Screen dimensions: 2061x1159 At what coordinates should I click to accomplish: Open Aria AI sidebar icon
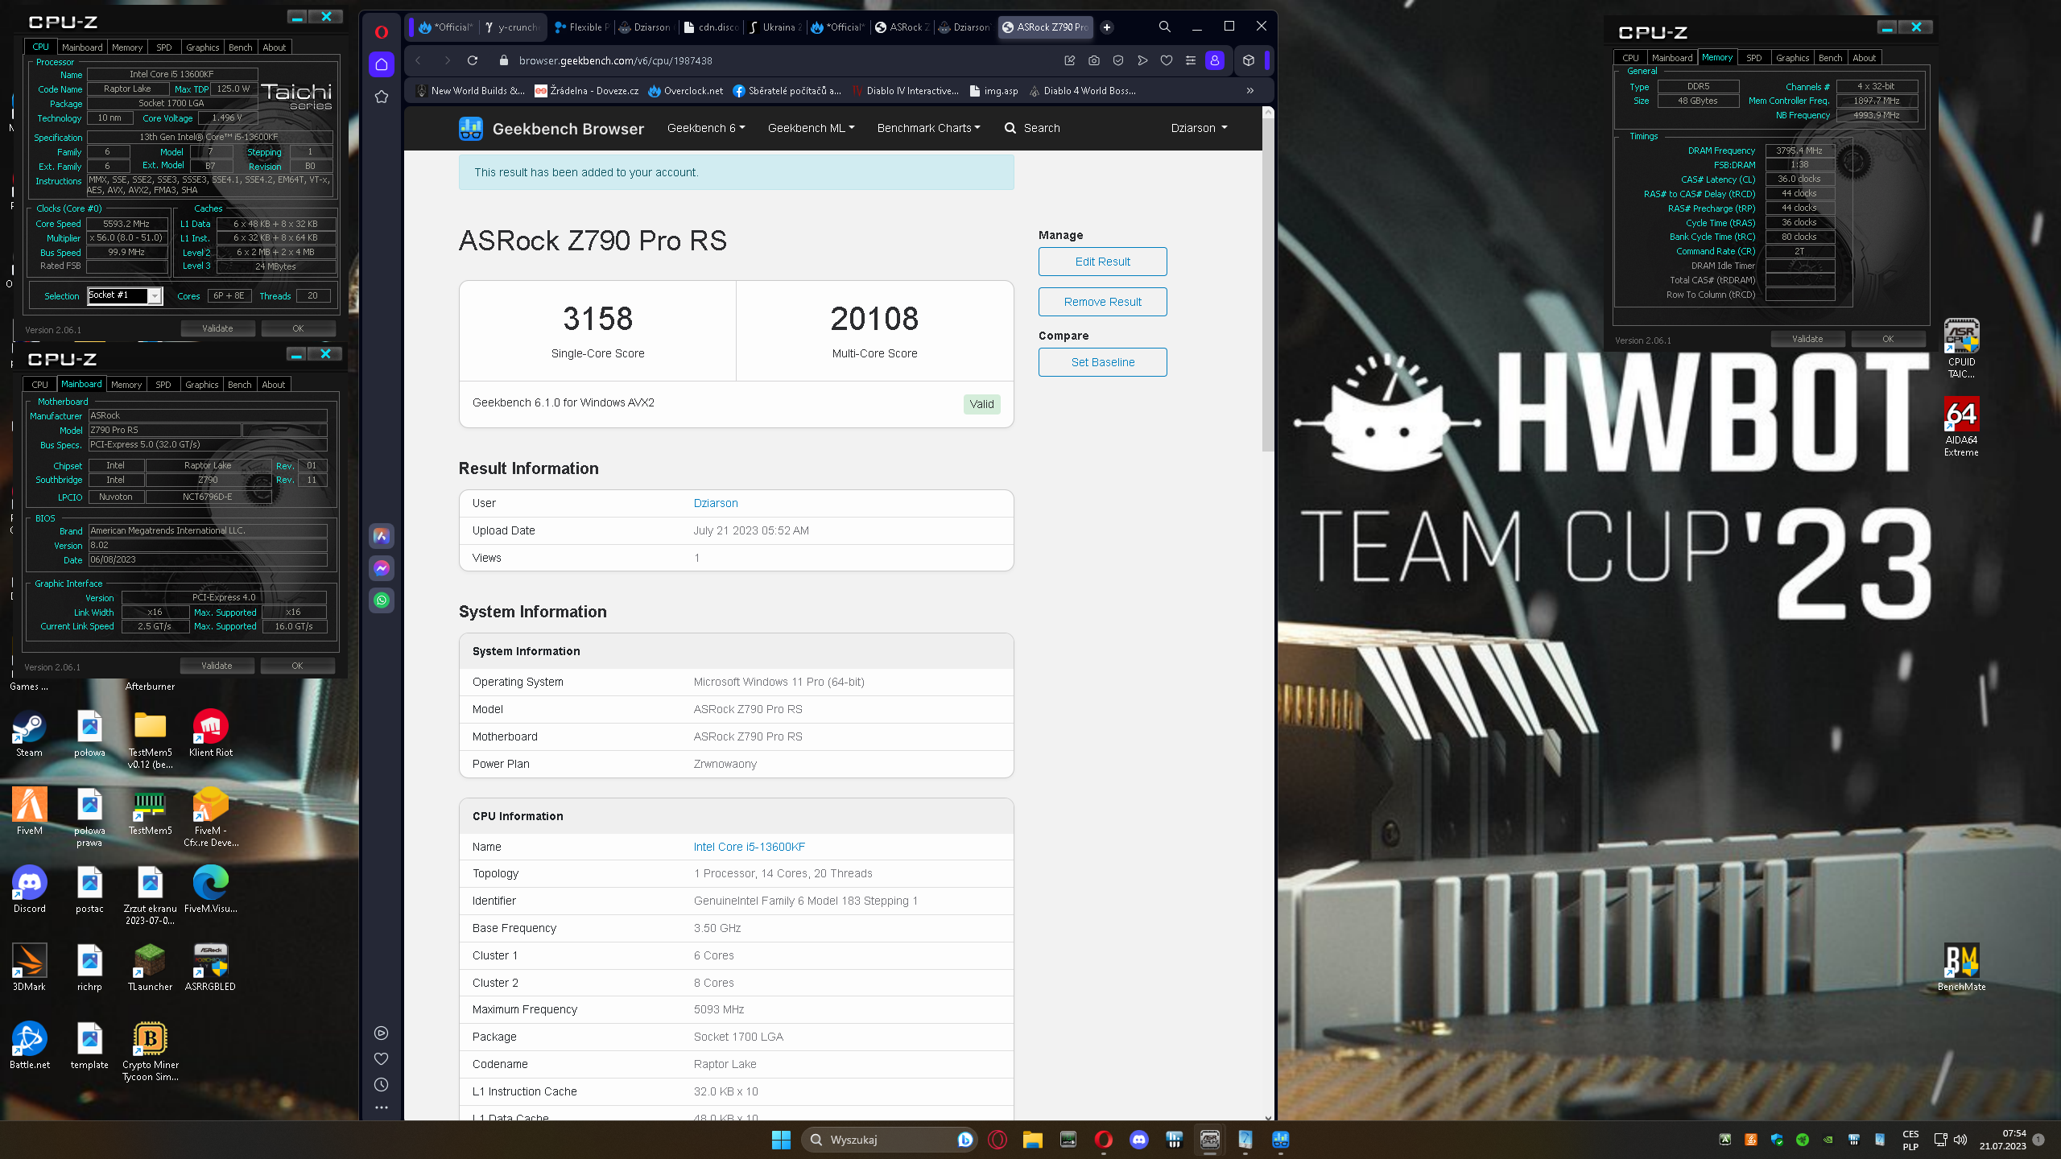(x=382, y=536)
